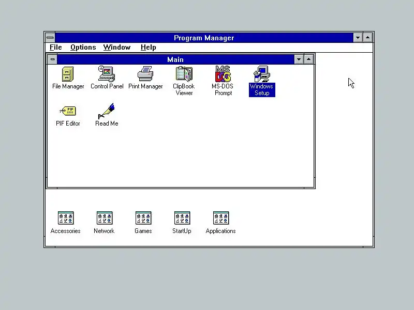Click the PIF Editor icon

[x=68, y=111]
